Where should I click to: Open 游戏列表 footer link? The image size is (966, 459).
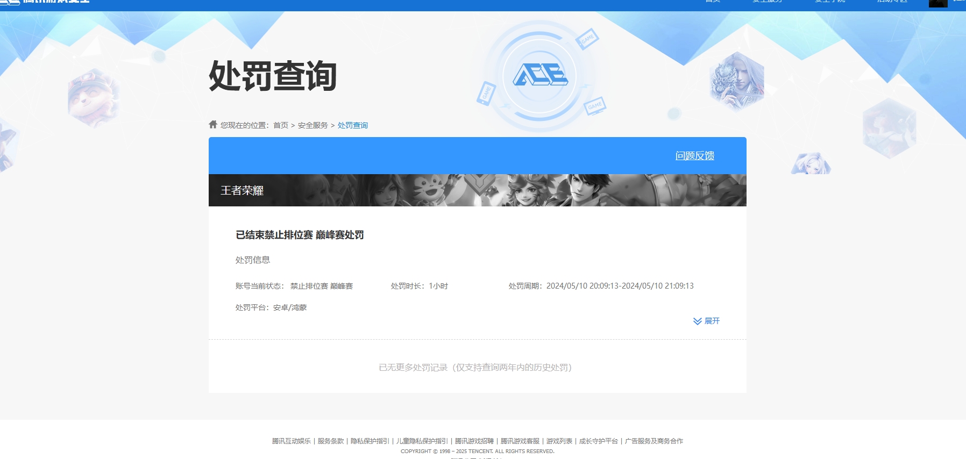[x=559, y=441]
